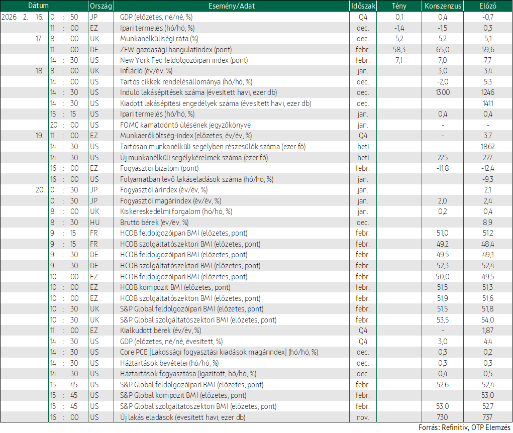Select the Munkaerőköltség-index event text
Image resolution: width=513 pixels, height=433 pixels.
coord(186,136)
